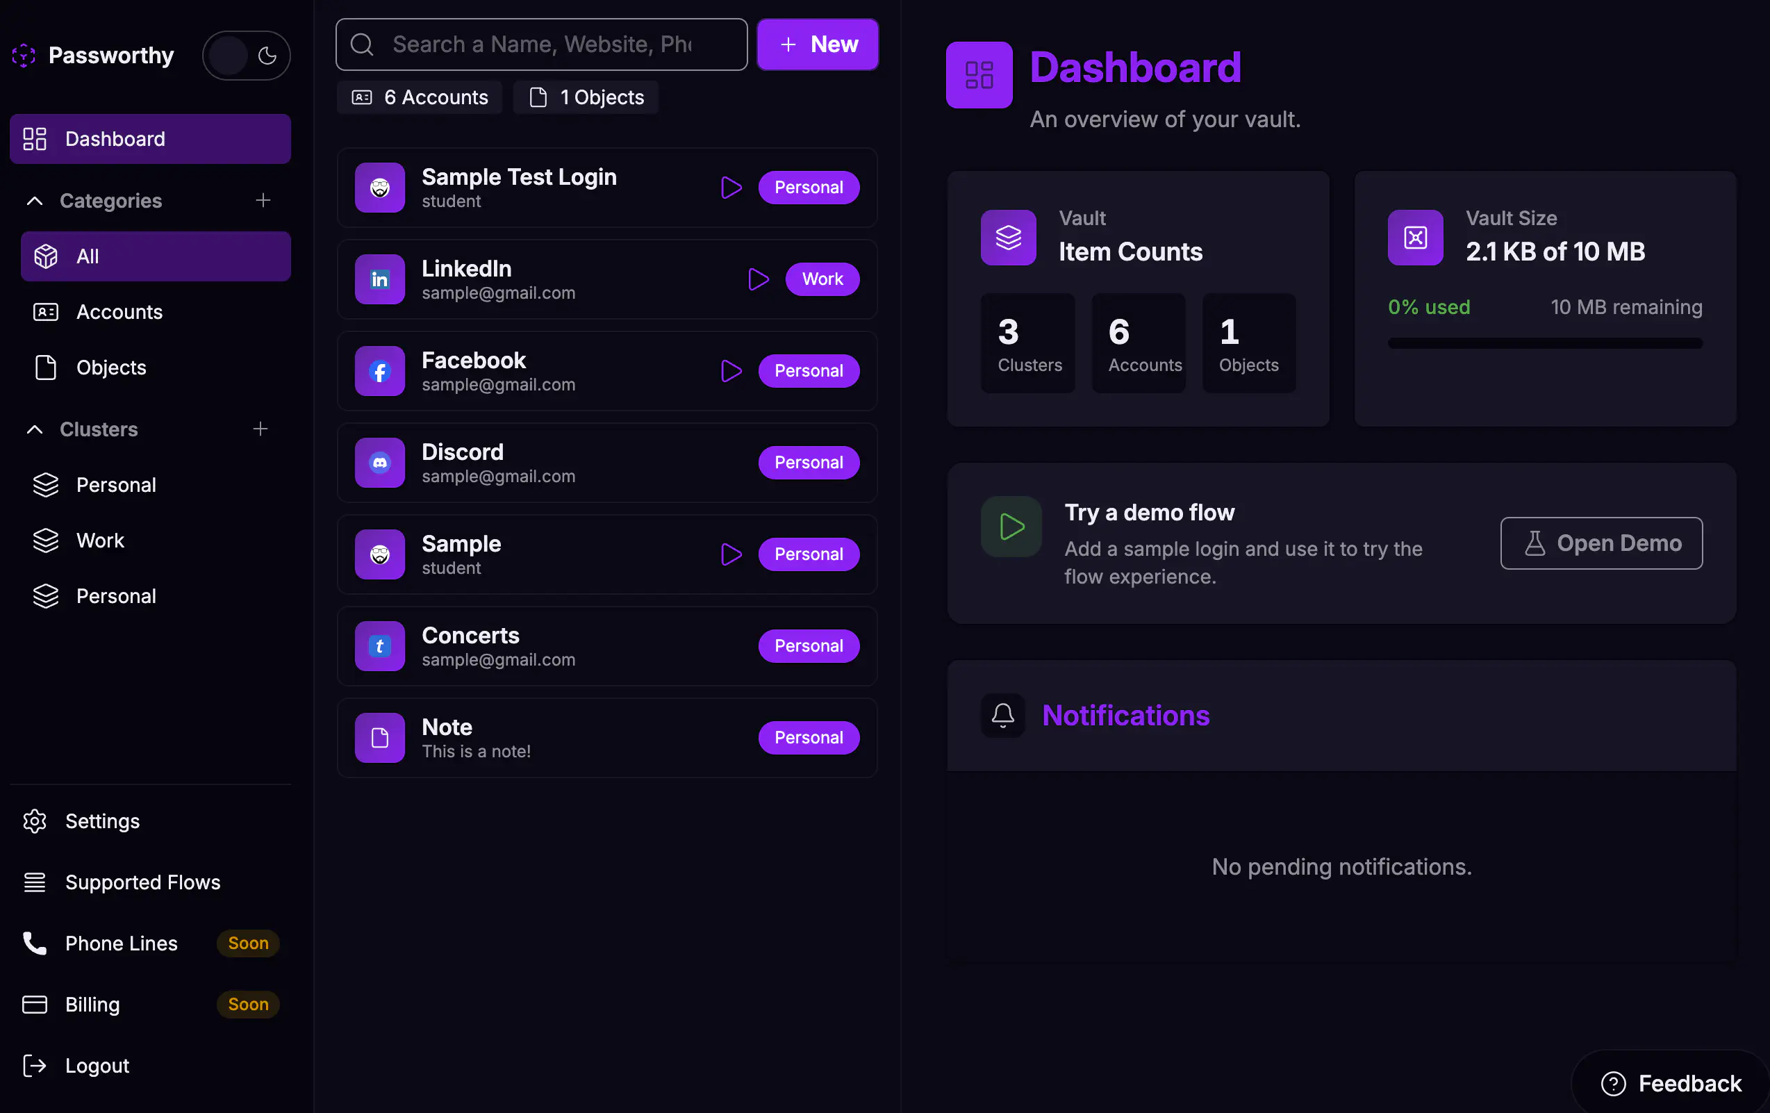Click the Sample entry avatar icon
This screenshot has height=1113, width=1770.
[x=380, y=554]
